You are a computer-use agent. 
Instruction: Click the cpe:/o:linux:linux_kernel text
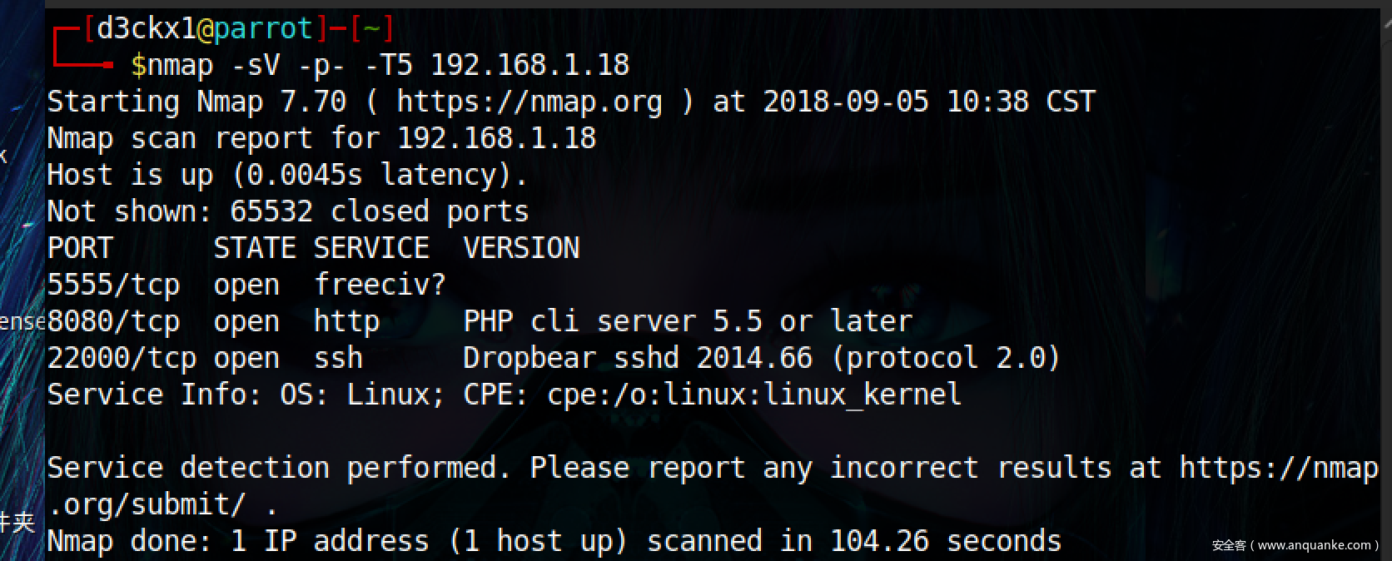tap(754, 395)
